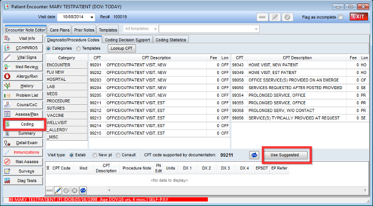
Task: Click the horizontal scrollbar left arrow
Action: coord(109,190)
